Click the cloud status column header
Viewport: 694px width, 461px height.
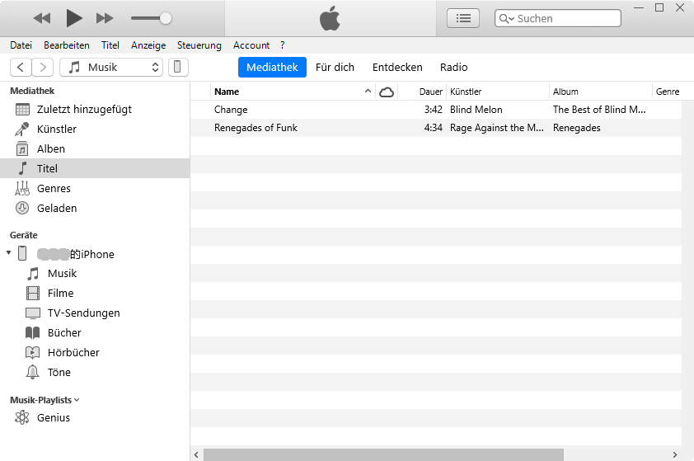click(x=386, y=92)
